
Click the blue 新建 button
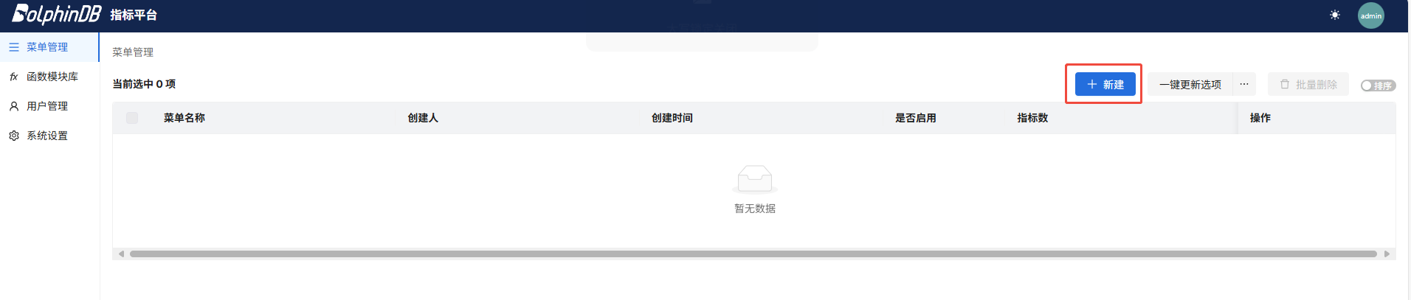click(x=1105, y=84)
